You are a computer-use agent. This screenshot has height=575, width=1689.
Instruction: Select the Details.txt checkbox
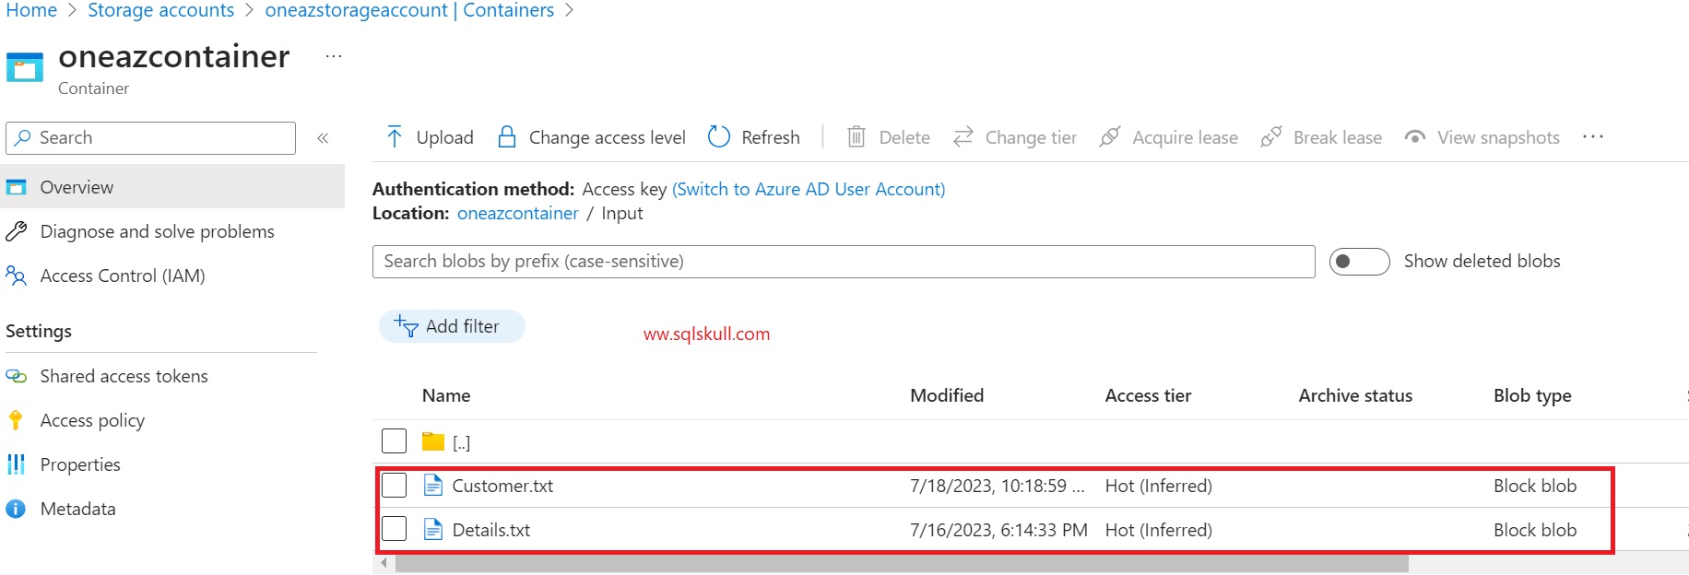pos(395,529)
